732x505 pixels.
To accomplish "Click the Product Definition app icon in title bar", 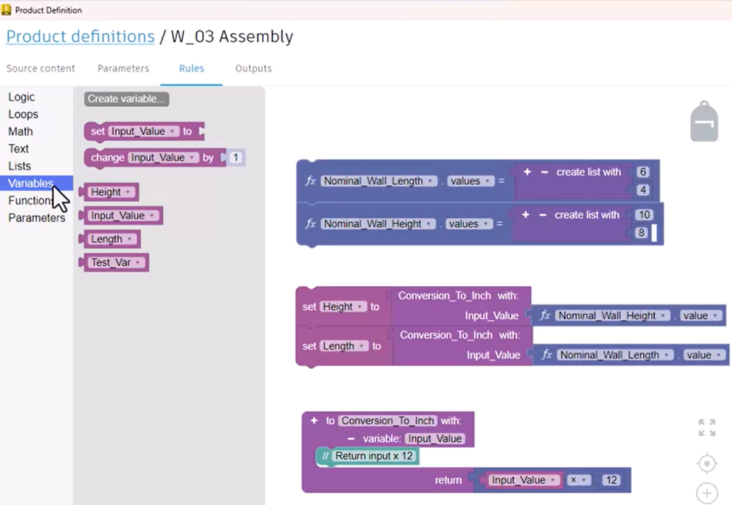I will point(6,10).
